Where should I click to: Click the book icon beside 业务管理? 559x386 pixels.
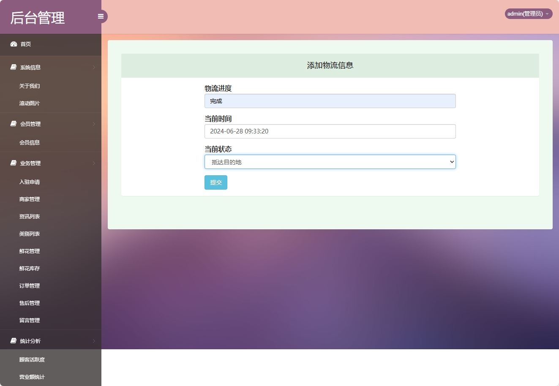[14, 163]
